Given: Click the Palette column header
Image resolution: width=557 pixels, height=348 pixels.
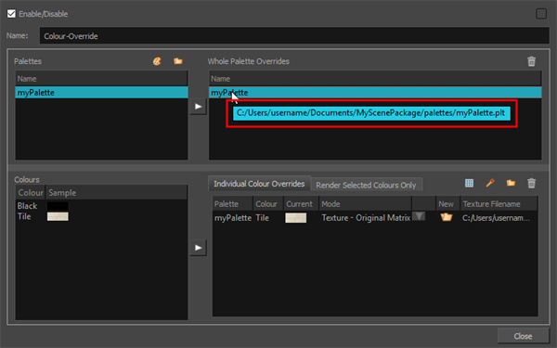Looking at the screenshot, I should tap(233, 204).
